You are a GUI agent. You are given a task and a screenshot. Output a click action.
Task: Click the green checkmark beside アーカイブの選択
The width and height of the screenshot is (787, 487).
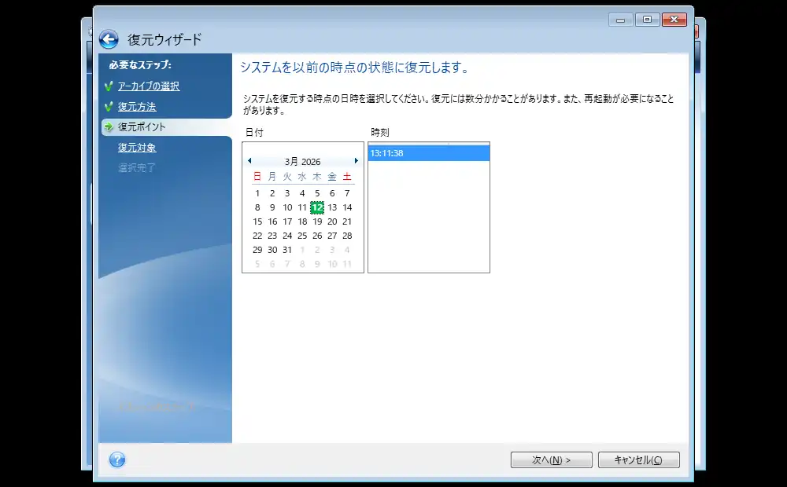click(x=109, y=86)
